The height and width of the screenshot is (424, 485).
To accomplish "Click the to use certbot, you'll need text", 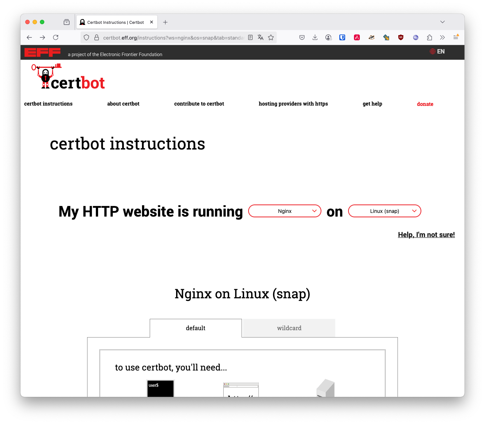I will point(171,368).
